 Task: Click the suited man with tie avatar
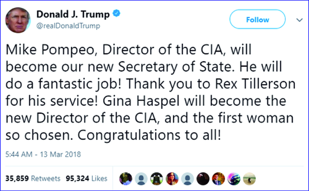click(218, 179)
